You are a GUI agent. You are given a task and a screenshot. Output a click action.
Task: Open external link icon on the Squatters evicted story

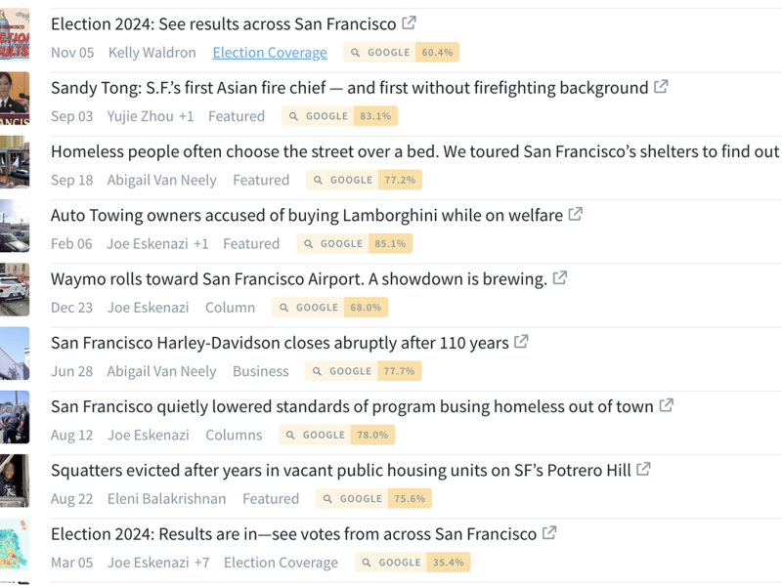click(644, 469)
